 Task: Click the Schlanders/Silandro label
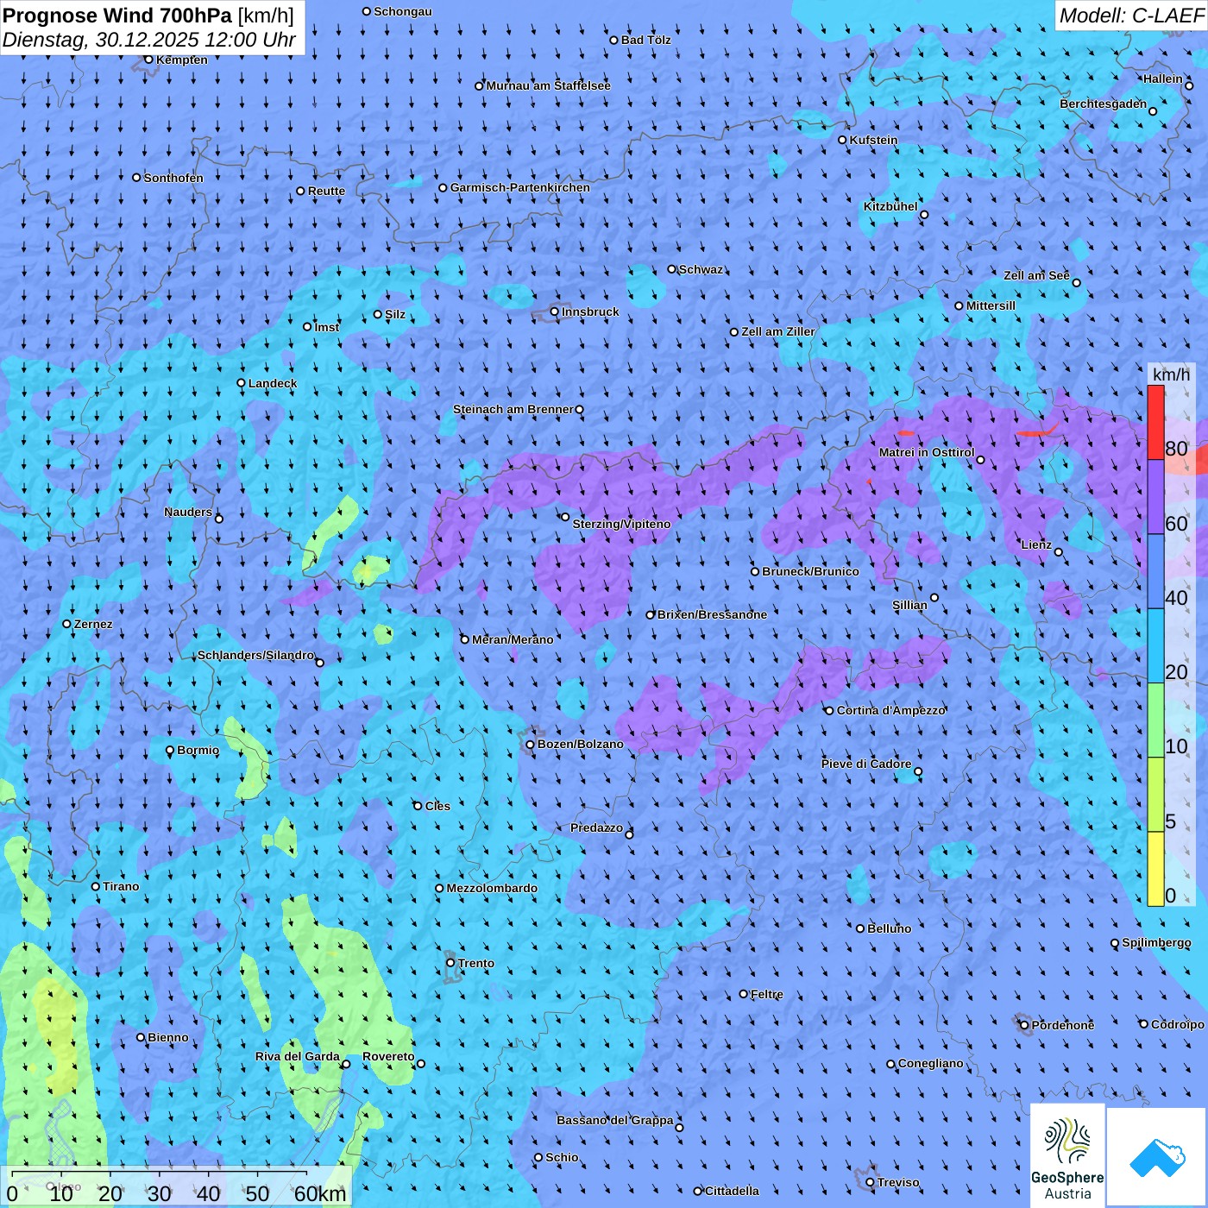[255, 655]
